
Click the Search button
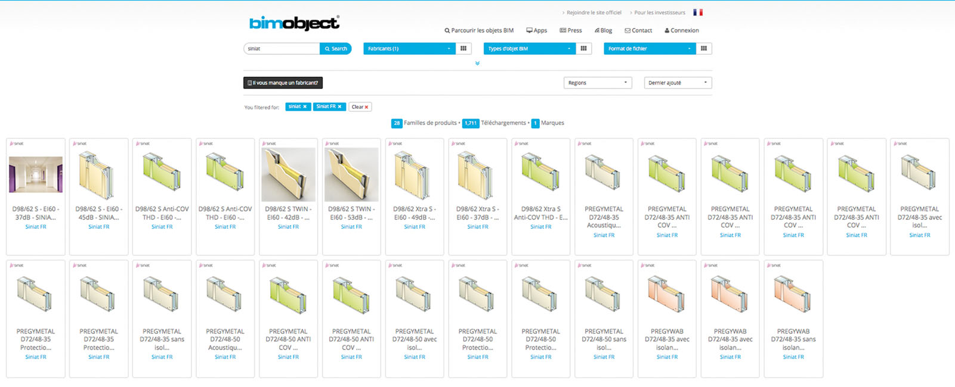click(336, 49)
